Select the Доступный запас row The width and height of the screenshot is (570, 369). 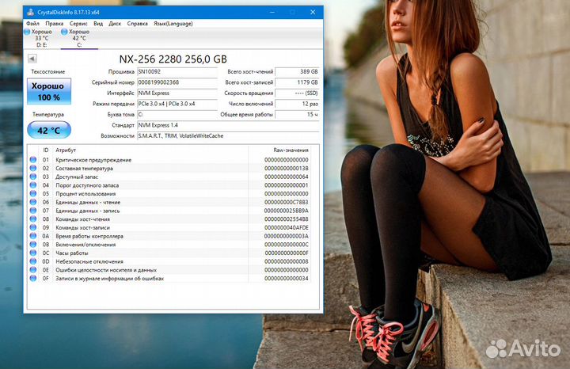coord(169,177)
